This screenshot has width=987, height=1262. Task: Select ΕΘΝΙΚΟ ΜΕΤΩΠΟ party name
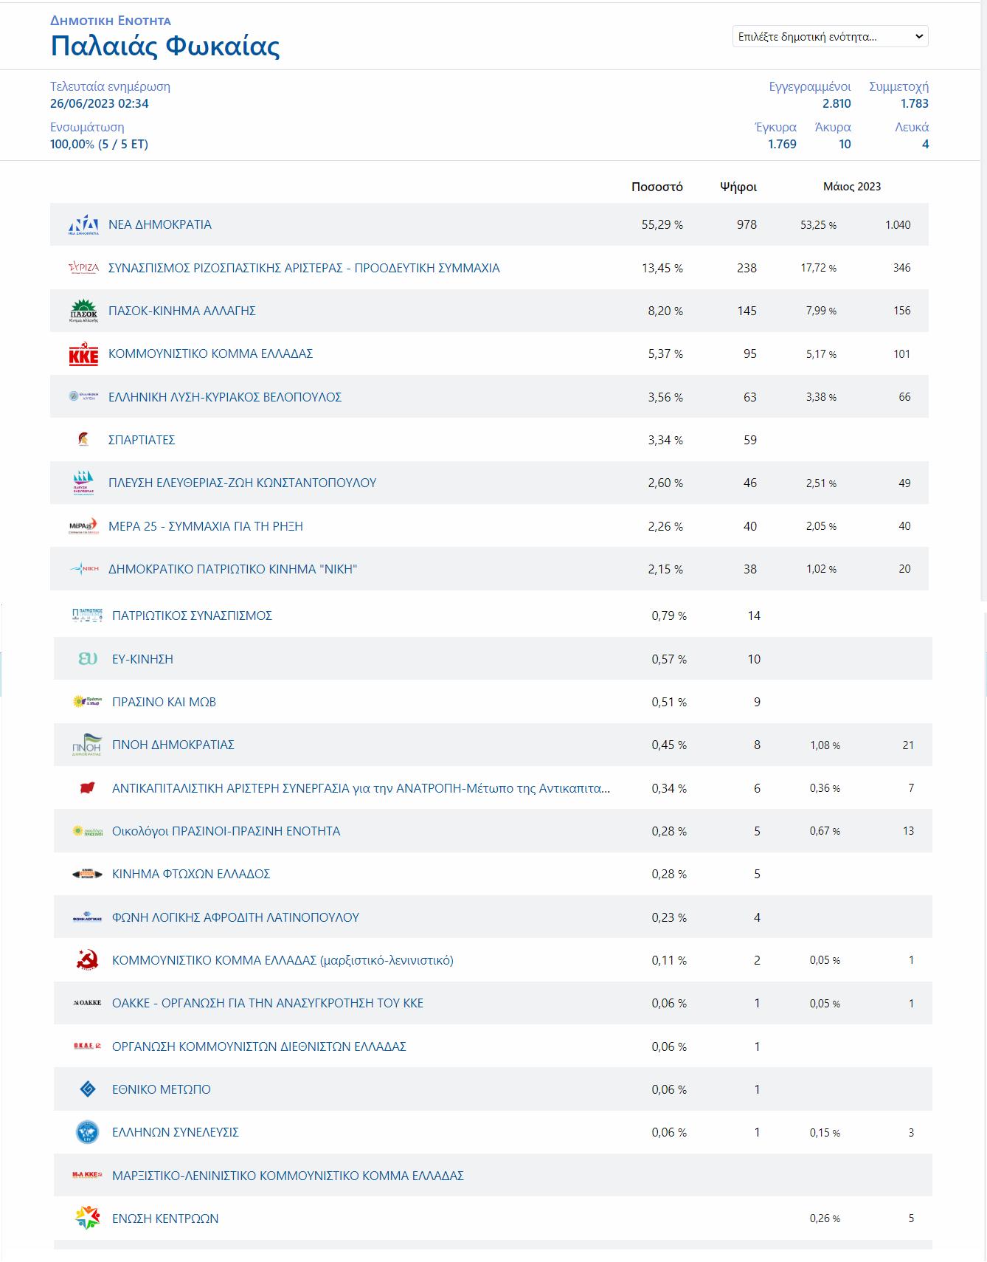pos(161,1089)
